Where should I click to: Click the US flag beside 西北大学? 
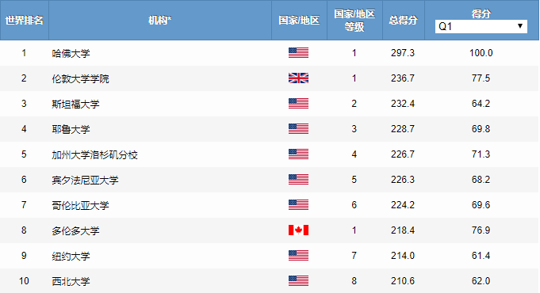[298, 281]
